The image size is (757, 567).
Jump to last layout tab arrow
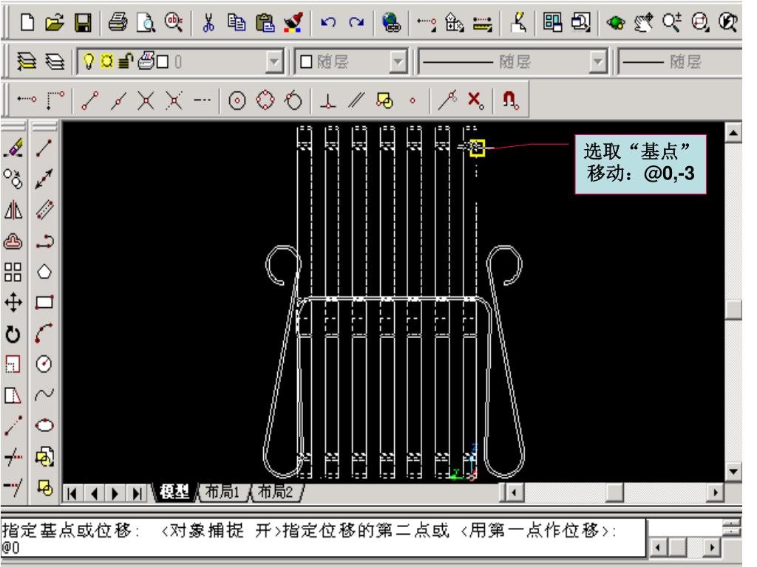(137, 493)
